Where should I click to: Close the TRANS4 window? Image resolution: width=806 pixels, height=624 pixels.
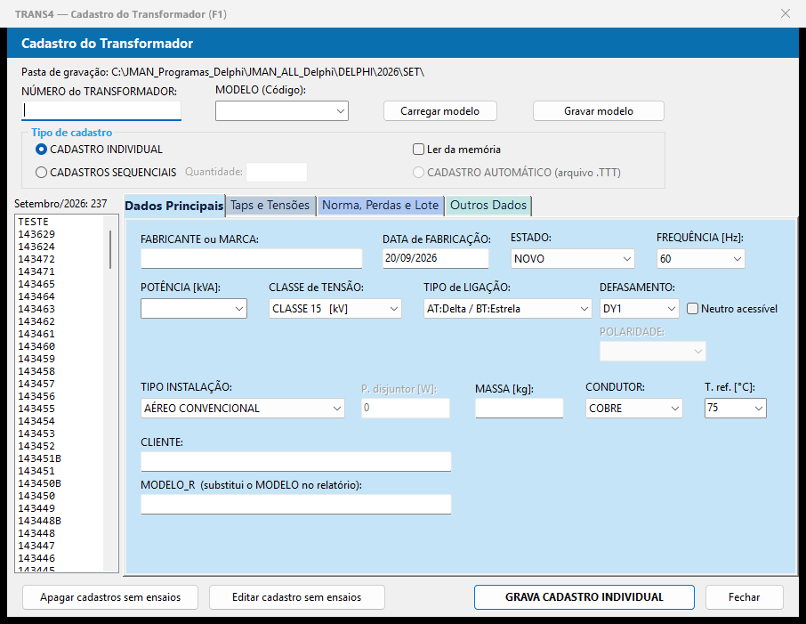(786, 14)
